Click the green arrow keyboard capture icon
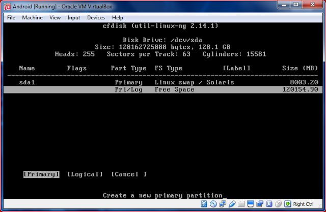The image size is (326, 212). (x=287, y=204)
